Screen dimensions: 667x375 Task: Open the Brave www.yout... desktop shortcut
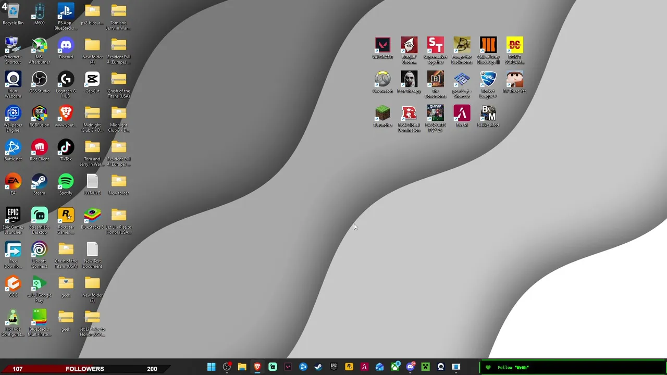66,117
